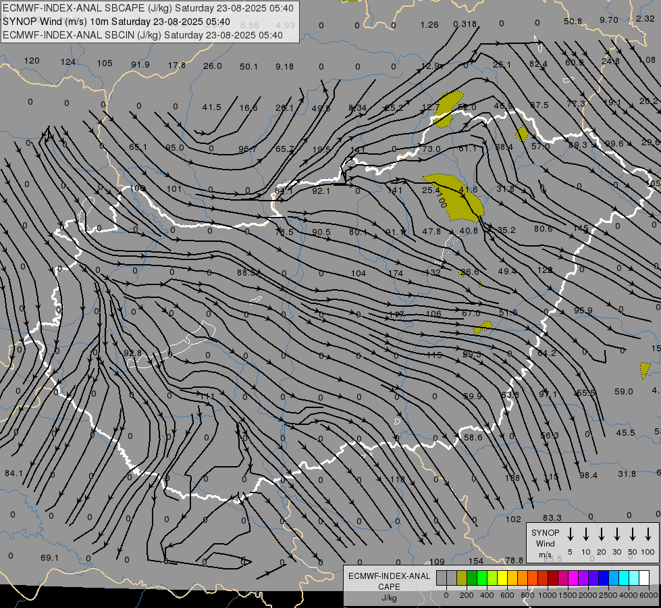The width and height of the screenshot is (661, 608).
Task: Click the map value 158
Action: pyautogui.click(x=512, y=478)
